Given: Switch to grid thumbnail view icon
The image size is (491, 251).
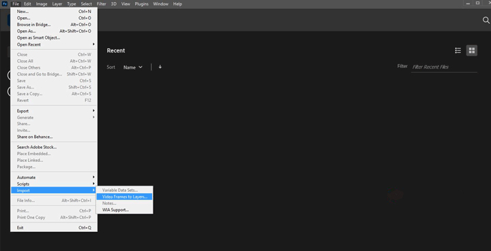Looking at the screenshot, I should (472, 50).
